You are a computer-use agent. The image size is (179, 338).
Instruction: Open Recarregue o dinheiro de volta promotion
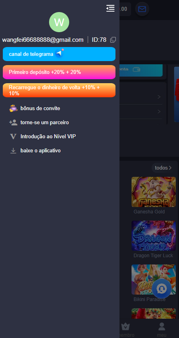pos(59,90)
